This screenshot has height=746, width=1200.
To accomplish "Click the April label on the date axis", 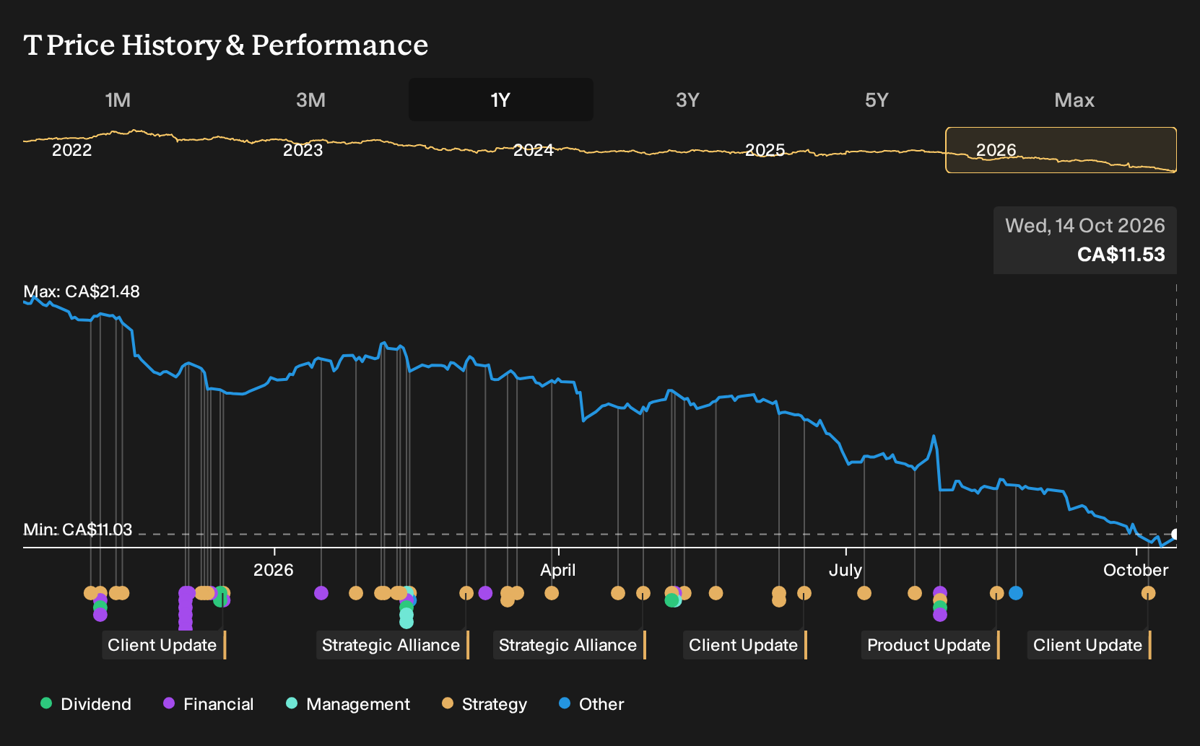I will (558, 570).
